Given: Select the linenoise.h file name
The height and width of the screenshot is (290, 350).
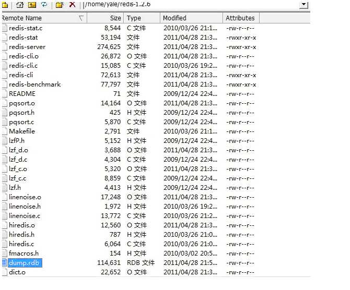Looking at the screenshot, I should click(25, 207).
